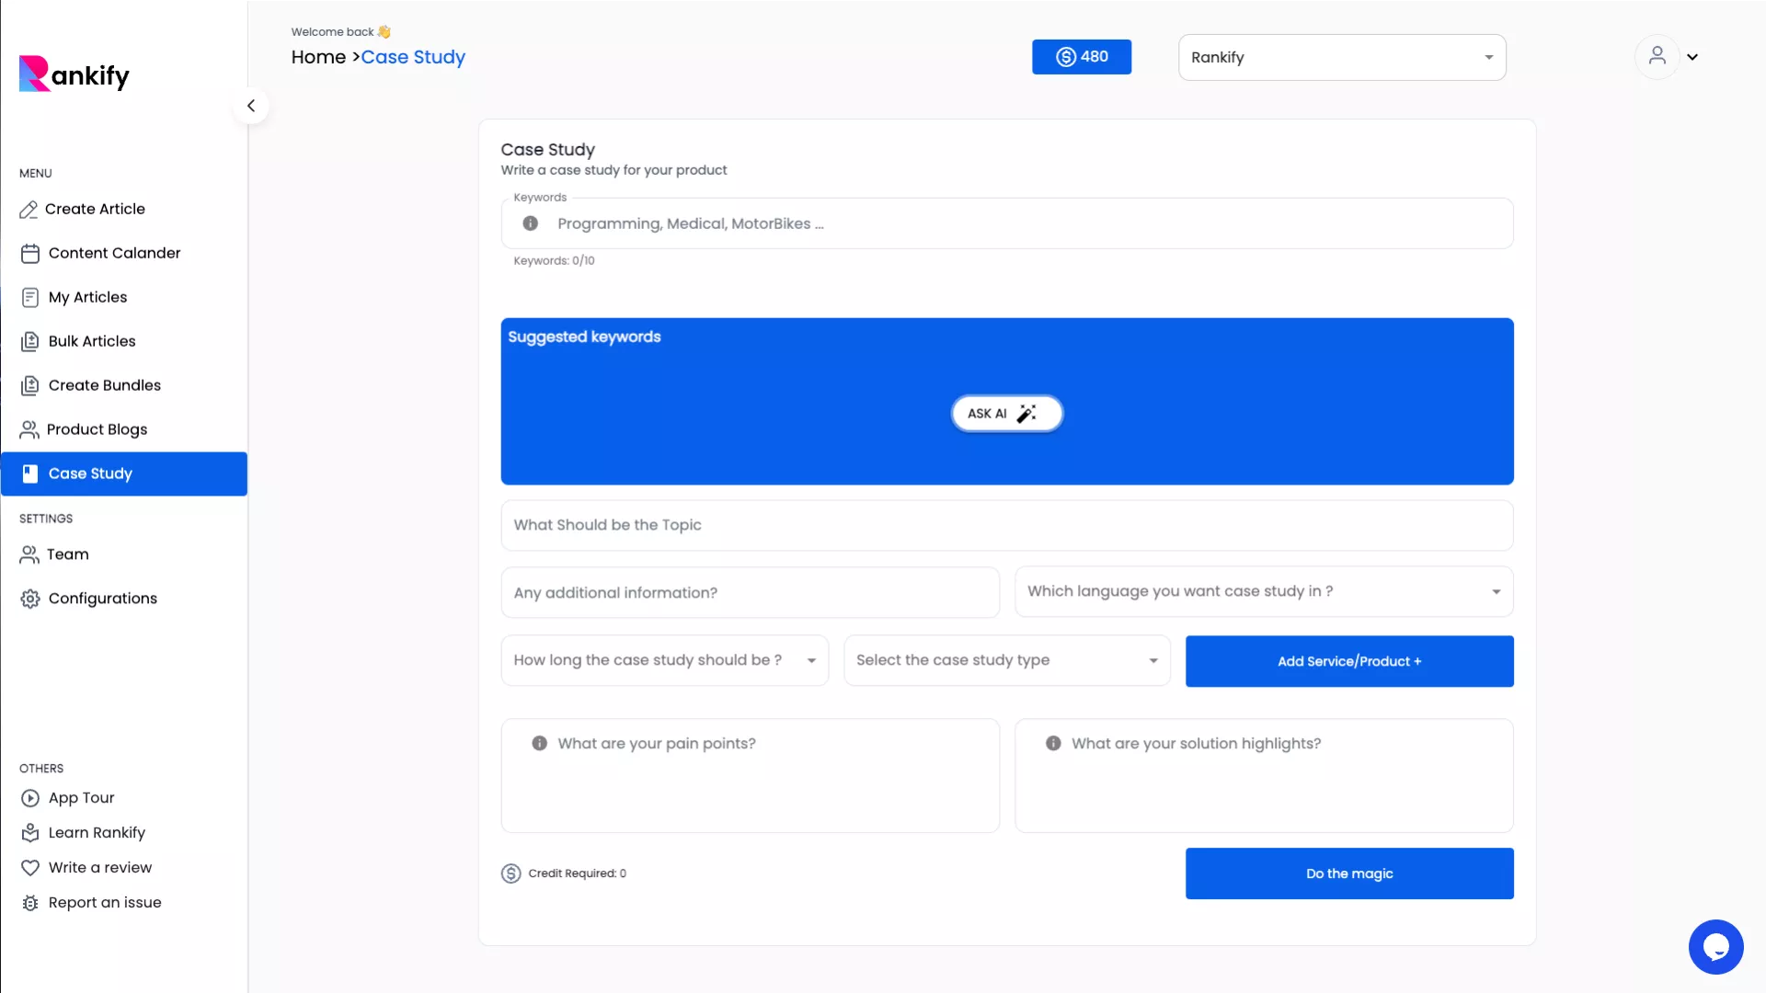Click the What Should be the Topic field

1006,525
